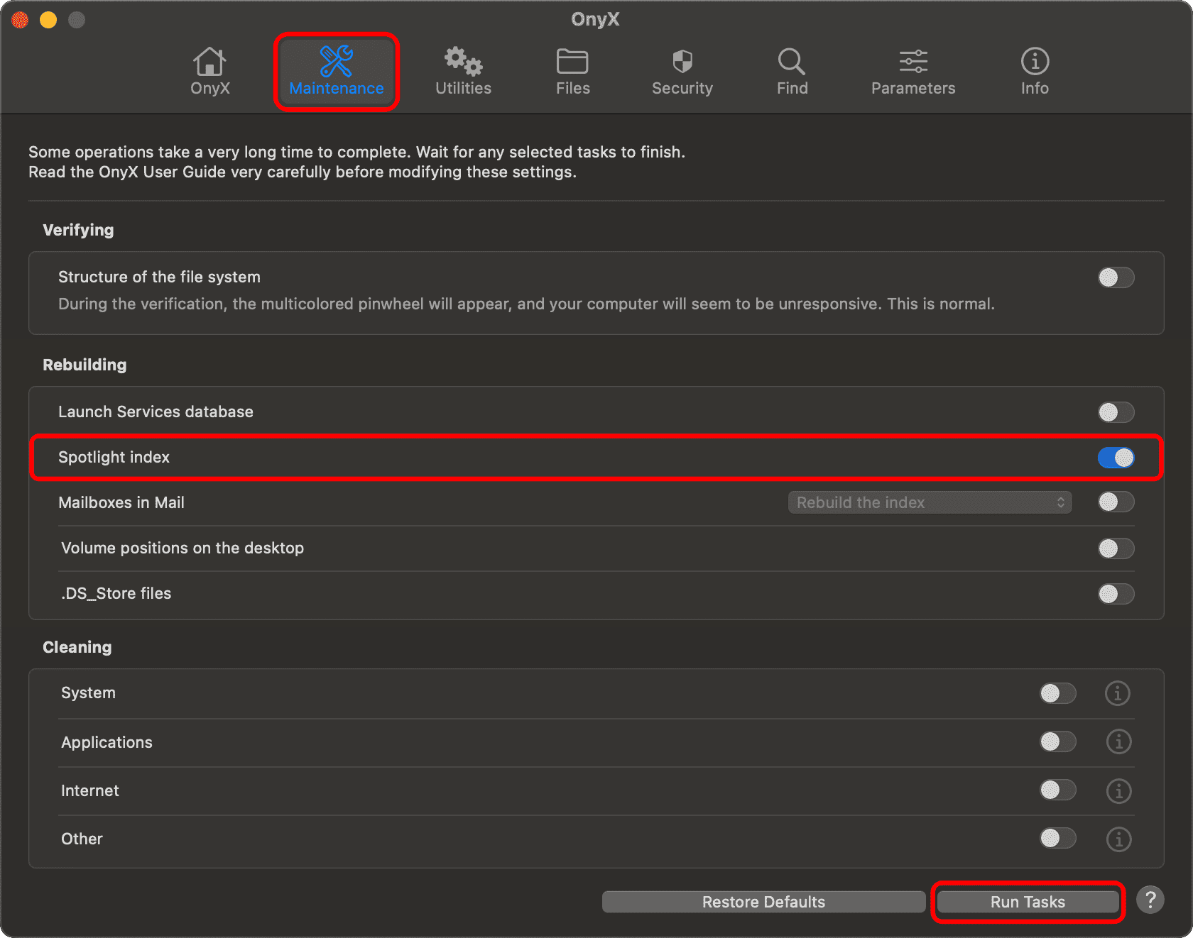1193x938 pixels.
Task: Open the Files folder icon
Action: tap(572, 62)
